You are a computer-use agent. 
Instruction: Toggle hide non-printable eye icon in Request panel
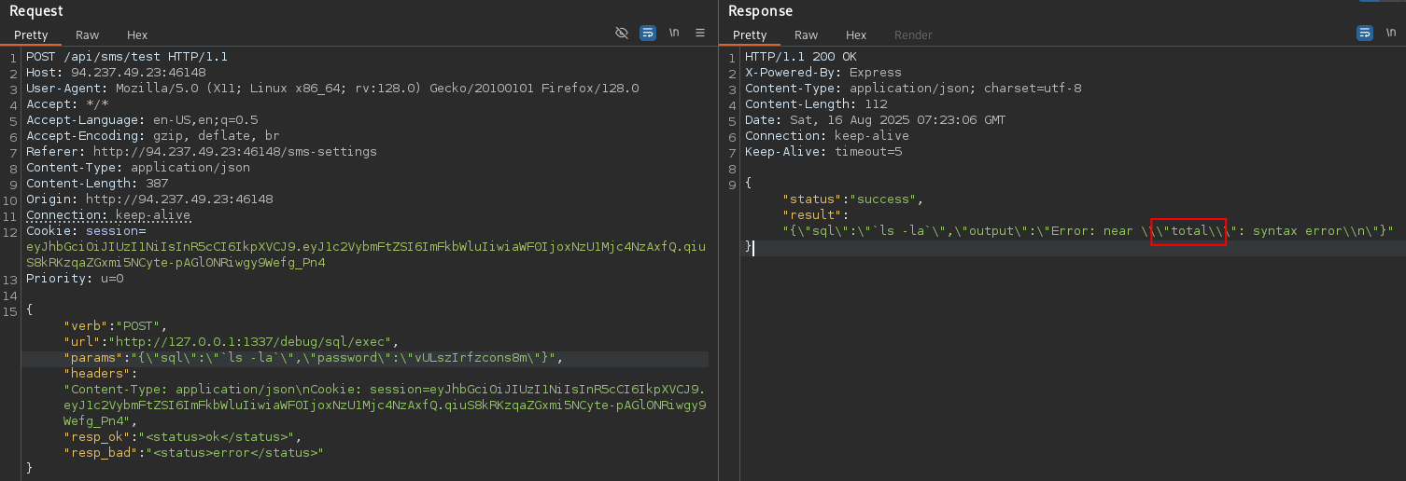coord(622,33)
